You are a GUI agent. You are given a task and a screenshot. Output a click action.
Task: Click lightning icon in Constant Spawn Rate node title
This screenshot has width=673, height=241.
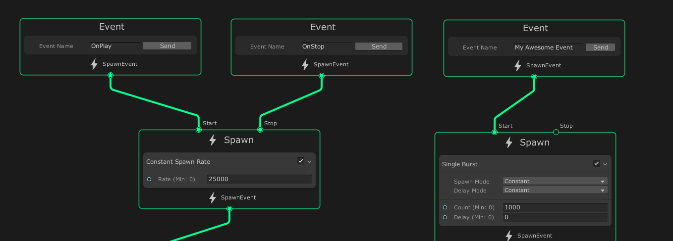pyautogui.click(x=213, y=140)
